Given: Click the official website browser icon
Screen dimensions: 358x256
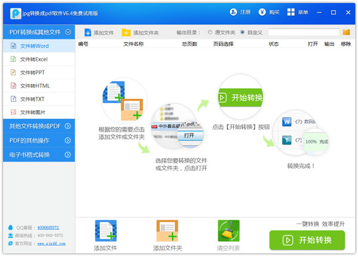Looking at the screenshot, I should point(11,243).
